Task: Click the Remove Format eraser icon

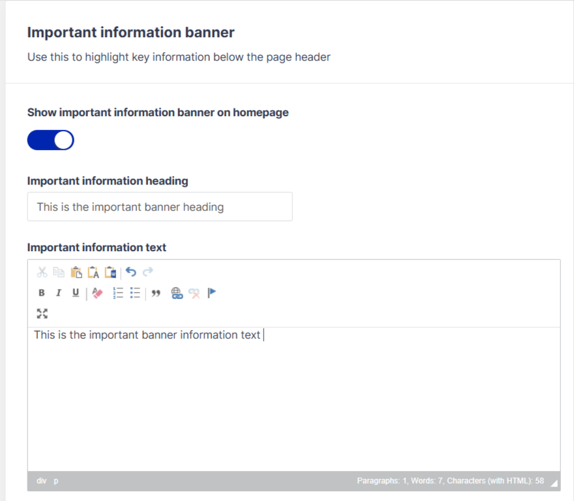Action: [x=98, y=293]
